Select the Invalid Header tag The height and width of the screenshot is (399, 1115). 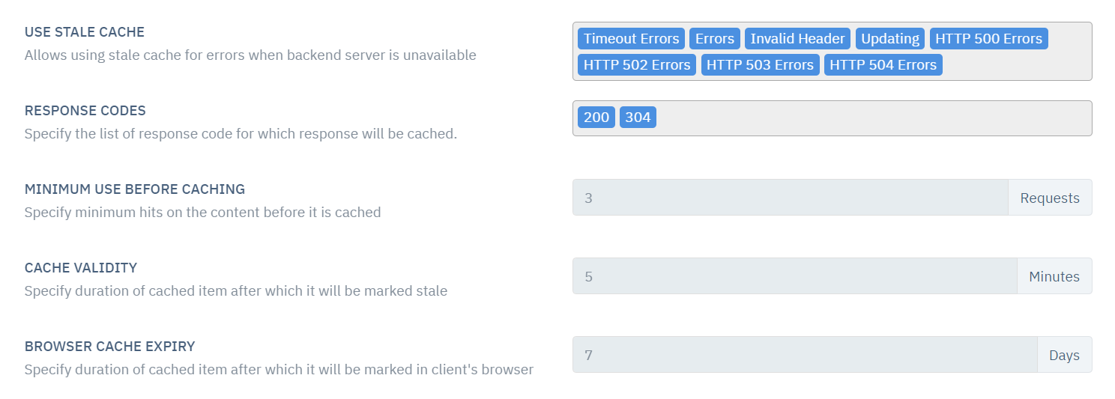click(x=797, y=39)
